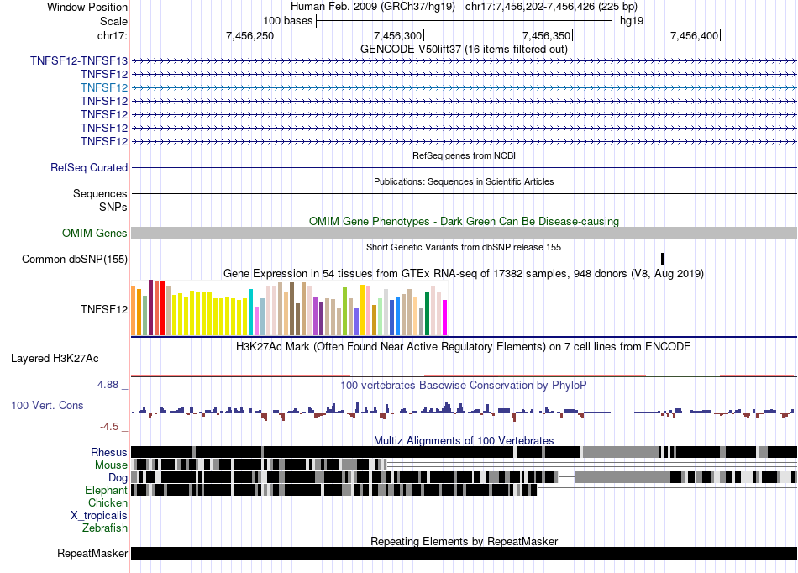Screen dimensions: 798x573
Task: Click the Window Position label
Action: pos(87,7)
